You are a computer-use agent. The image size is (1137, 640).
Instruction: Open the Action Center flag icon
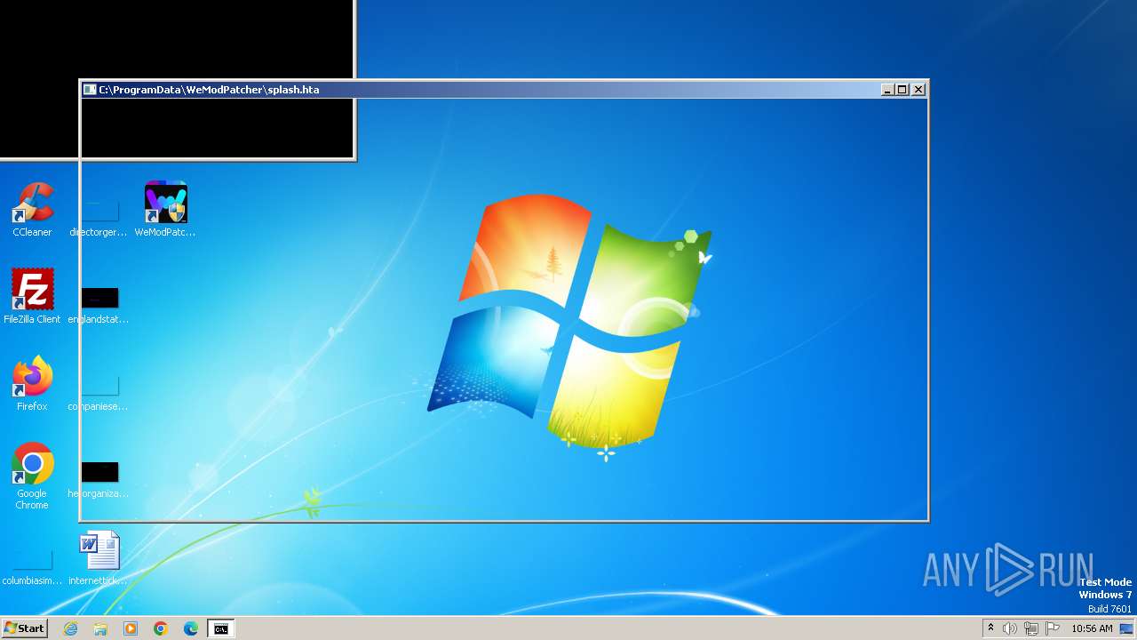[x=1053, y=628]
